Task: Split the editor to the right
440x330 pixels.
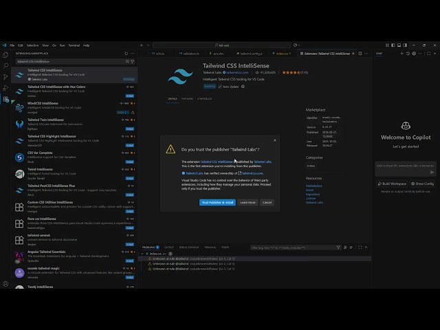Action: pyautogui.click(x=360, y=54)
